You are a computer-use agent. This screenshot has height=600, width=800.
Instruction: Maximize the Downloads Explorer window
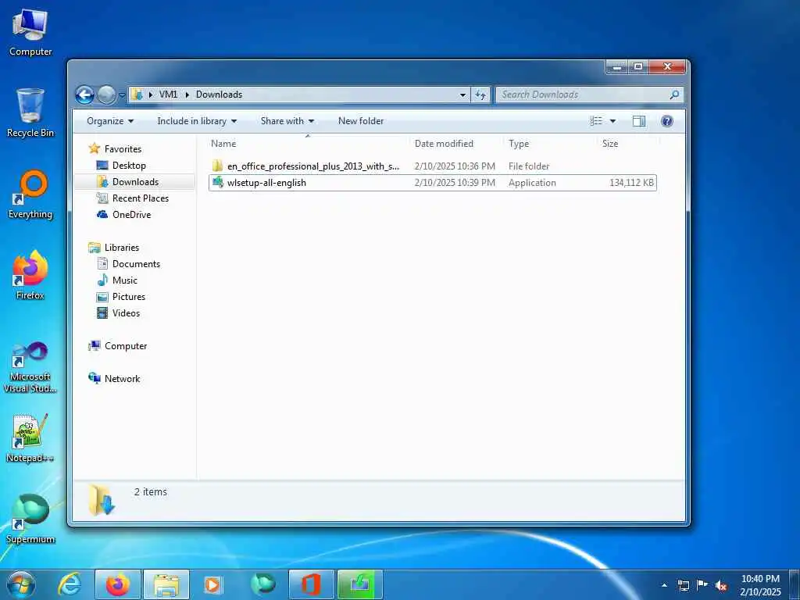point(637,67)
